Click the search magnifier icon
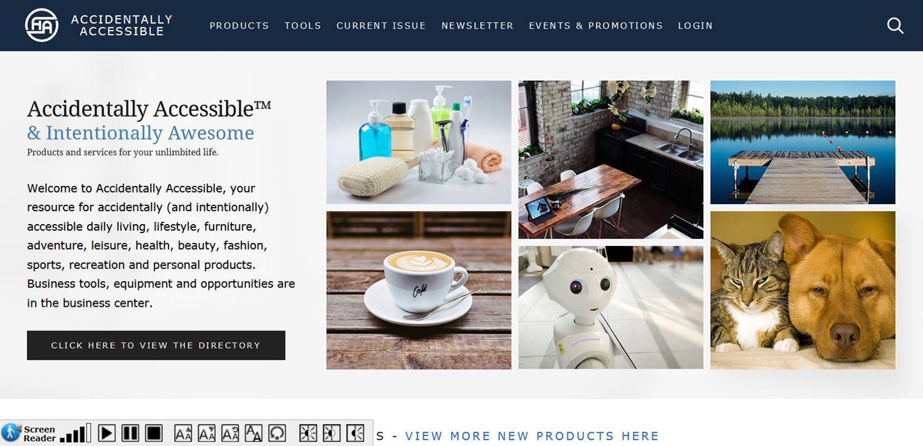 [x=895, y=26]
